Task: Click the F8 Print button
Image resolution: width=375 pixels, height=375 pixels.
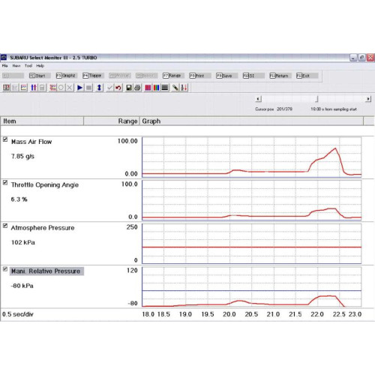Action: click(200, 76)
